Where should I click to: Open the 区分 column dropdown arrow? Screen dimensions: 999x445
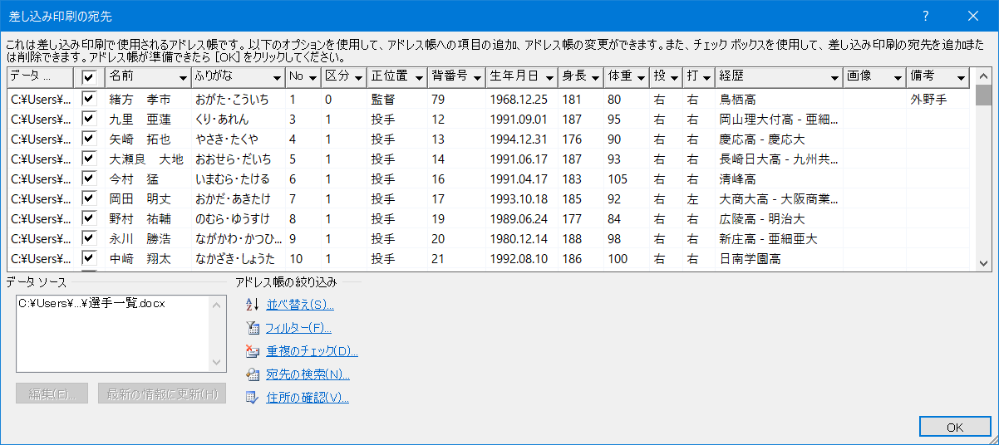click(357, 77)
